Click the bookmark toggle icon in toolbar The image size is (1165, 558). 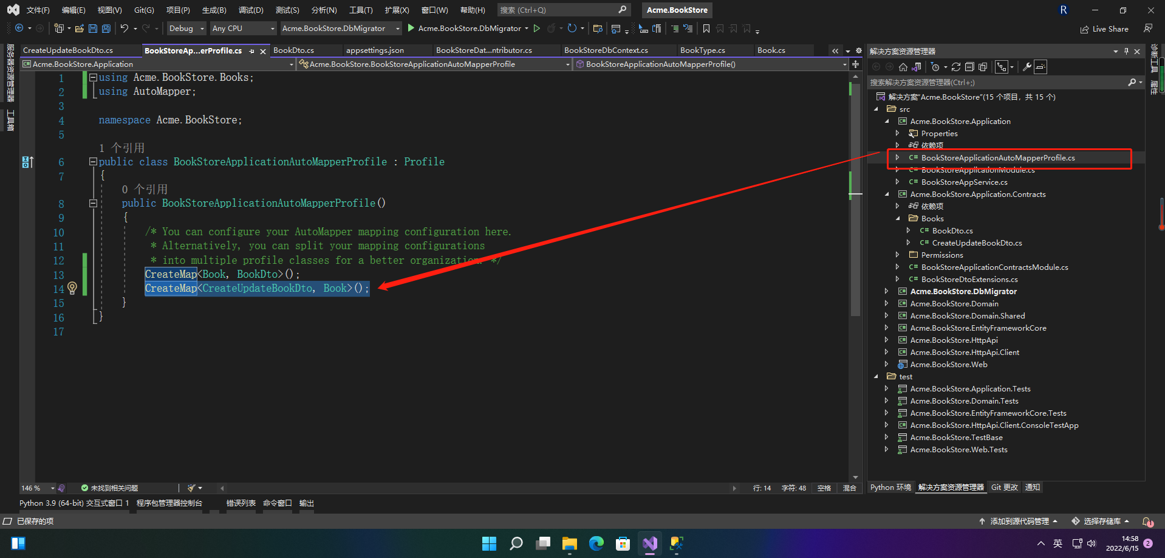(x=706, y=28)
